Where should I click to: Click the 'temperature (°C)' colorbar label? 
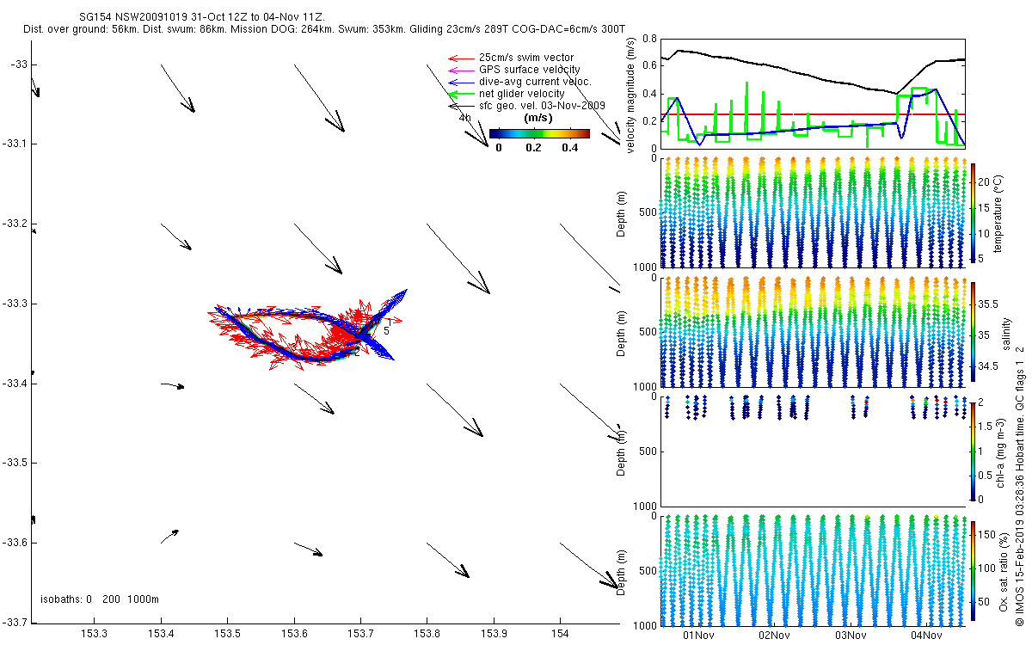click(x=999, y=213)
